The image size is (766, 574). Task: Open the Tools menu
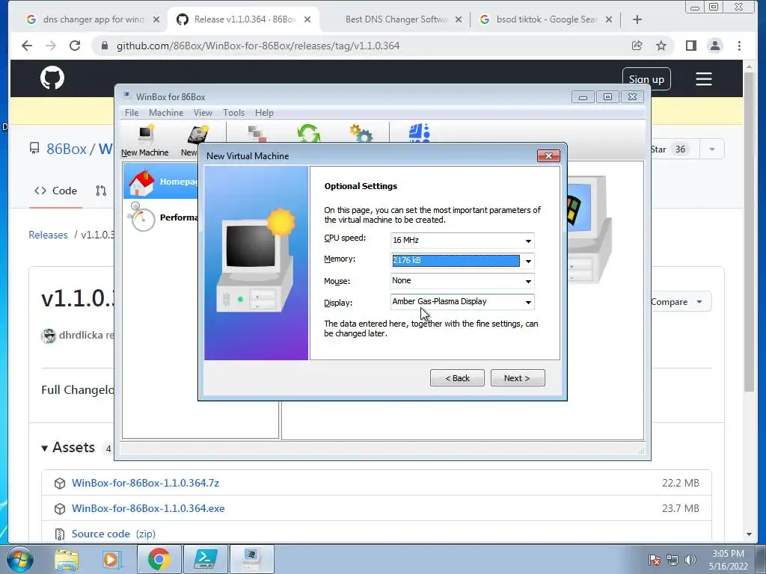point(233,113)
